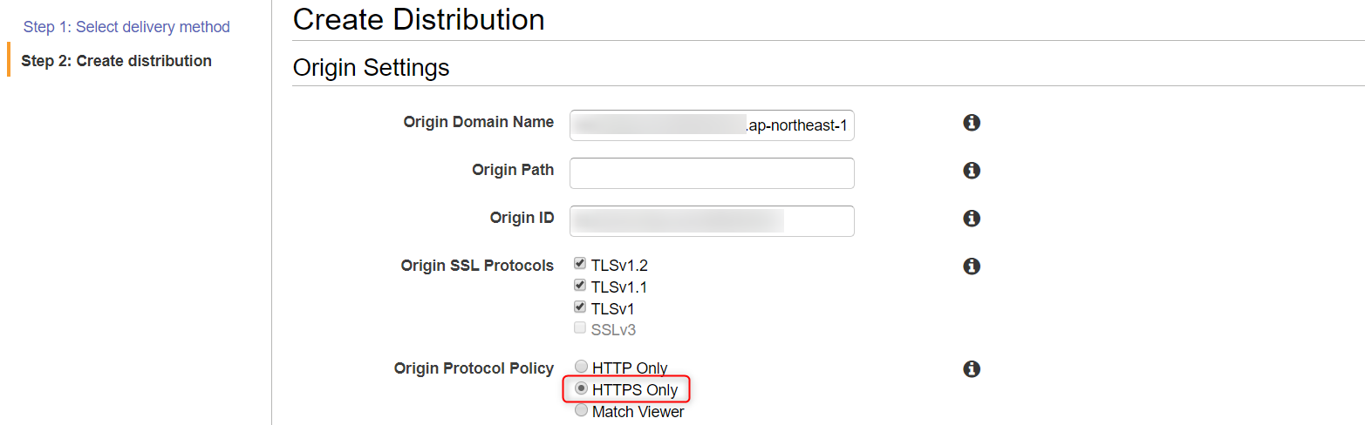The height and width of the screenshot is (425, 1365).
Task: Show info tooltip beside Origin Path
Action: point(972,171)
